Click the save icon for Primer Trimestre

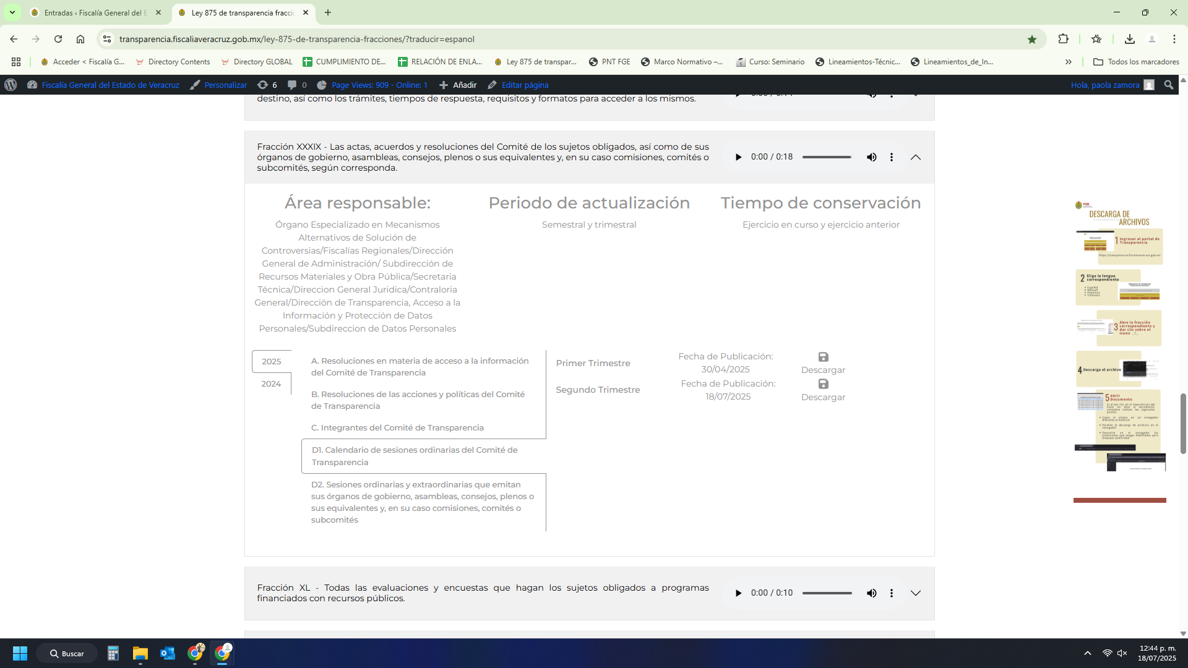pos(823,357)
